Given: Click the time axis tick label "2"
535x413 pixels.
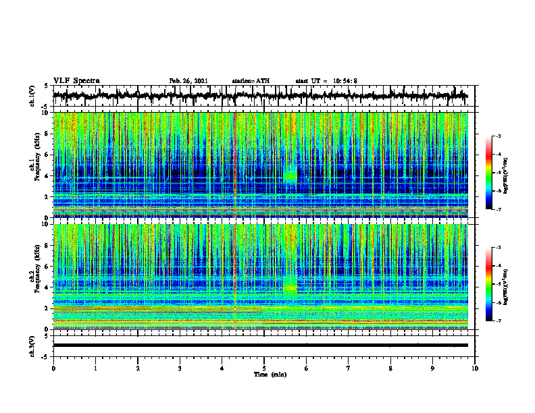Looking at the screenshot, I should tap(138, 368).
